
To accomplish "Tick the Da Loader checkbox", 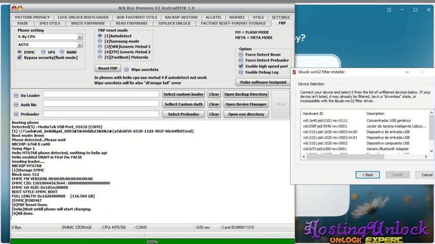I will point(16,96).
